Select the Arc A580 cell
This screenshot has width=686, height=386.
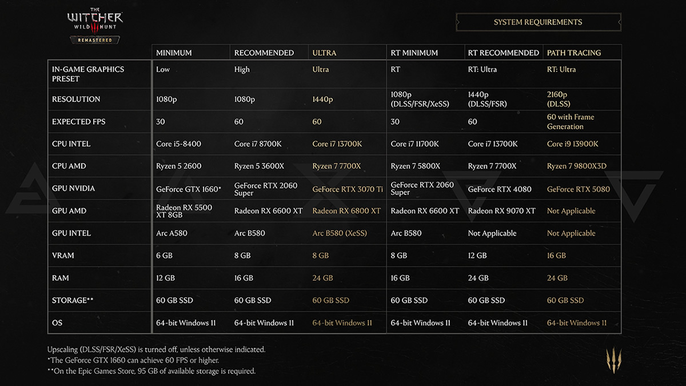tap(171, 233)
